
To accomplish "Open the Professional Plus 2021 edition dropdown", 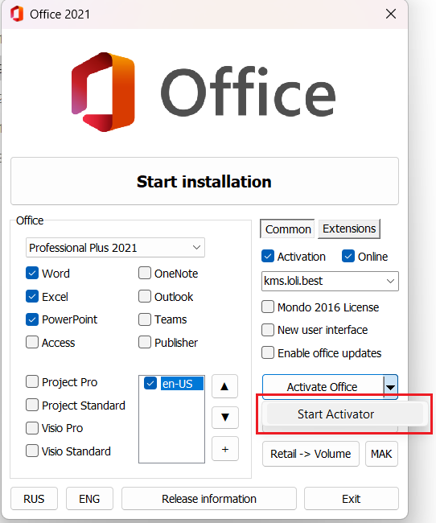I will (115, 248).
